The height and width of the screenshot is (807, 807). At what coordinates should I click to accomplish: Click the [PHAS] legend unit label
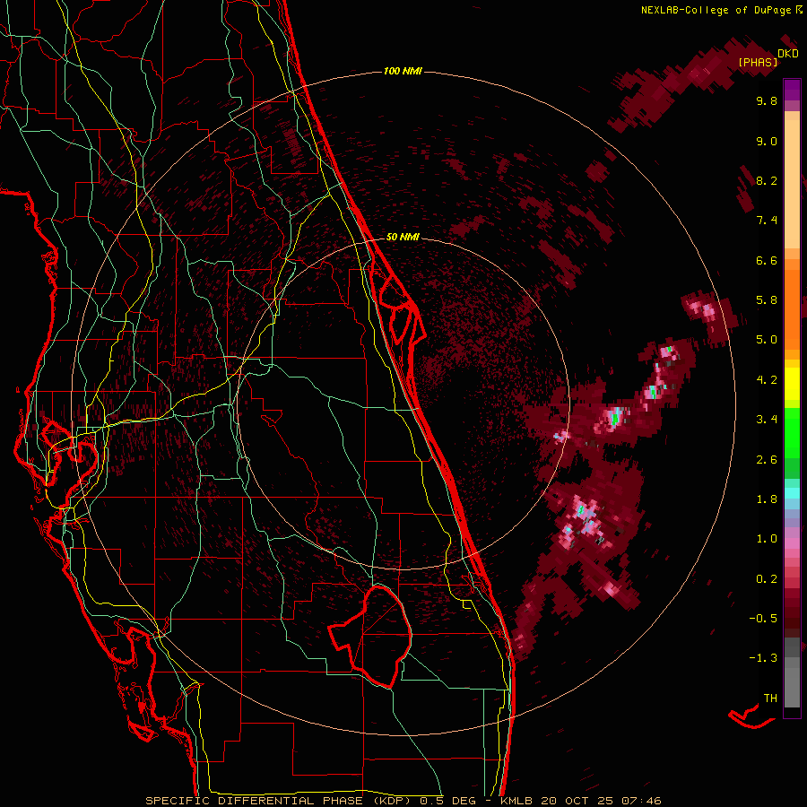[x=758, y=62]
